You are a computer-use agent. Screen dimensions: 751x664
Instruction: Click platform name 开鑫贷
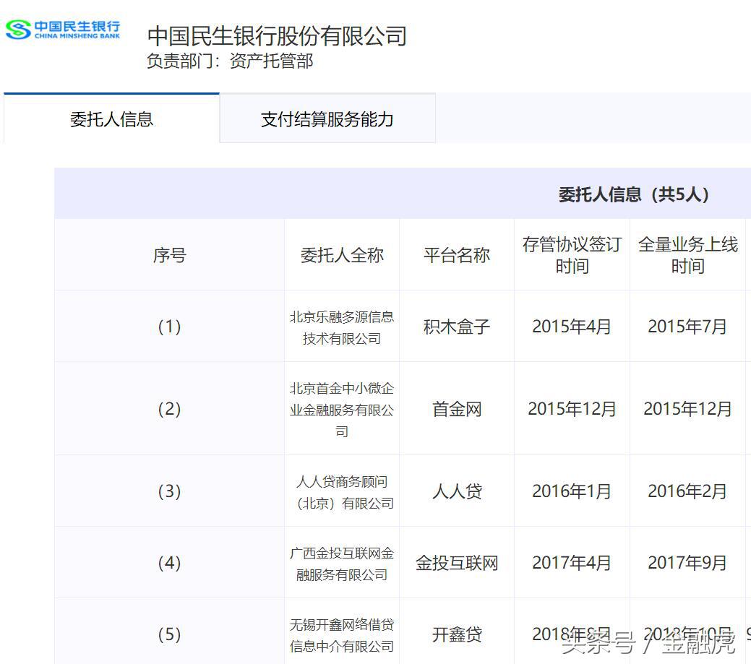point(457,634)
